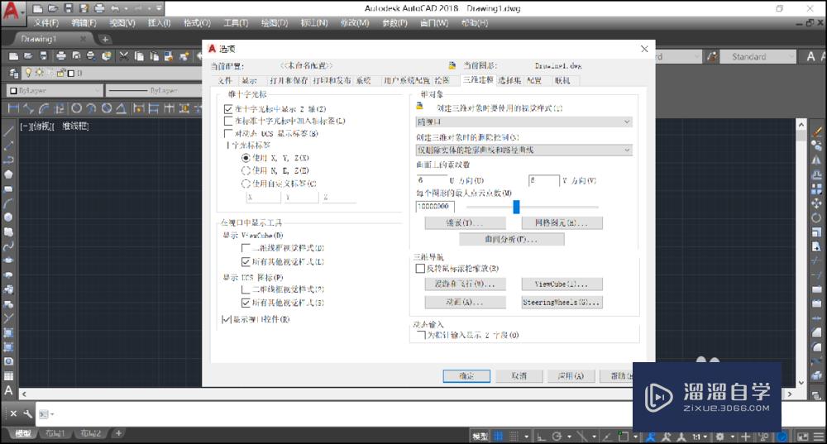Click Print icon in standard toolbar
Viewport: 827px width, 444px height.
point(61,56)
